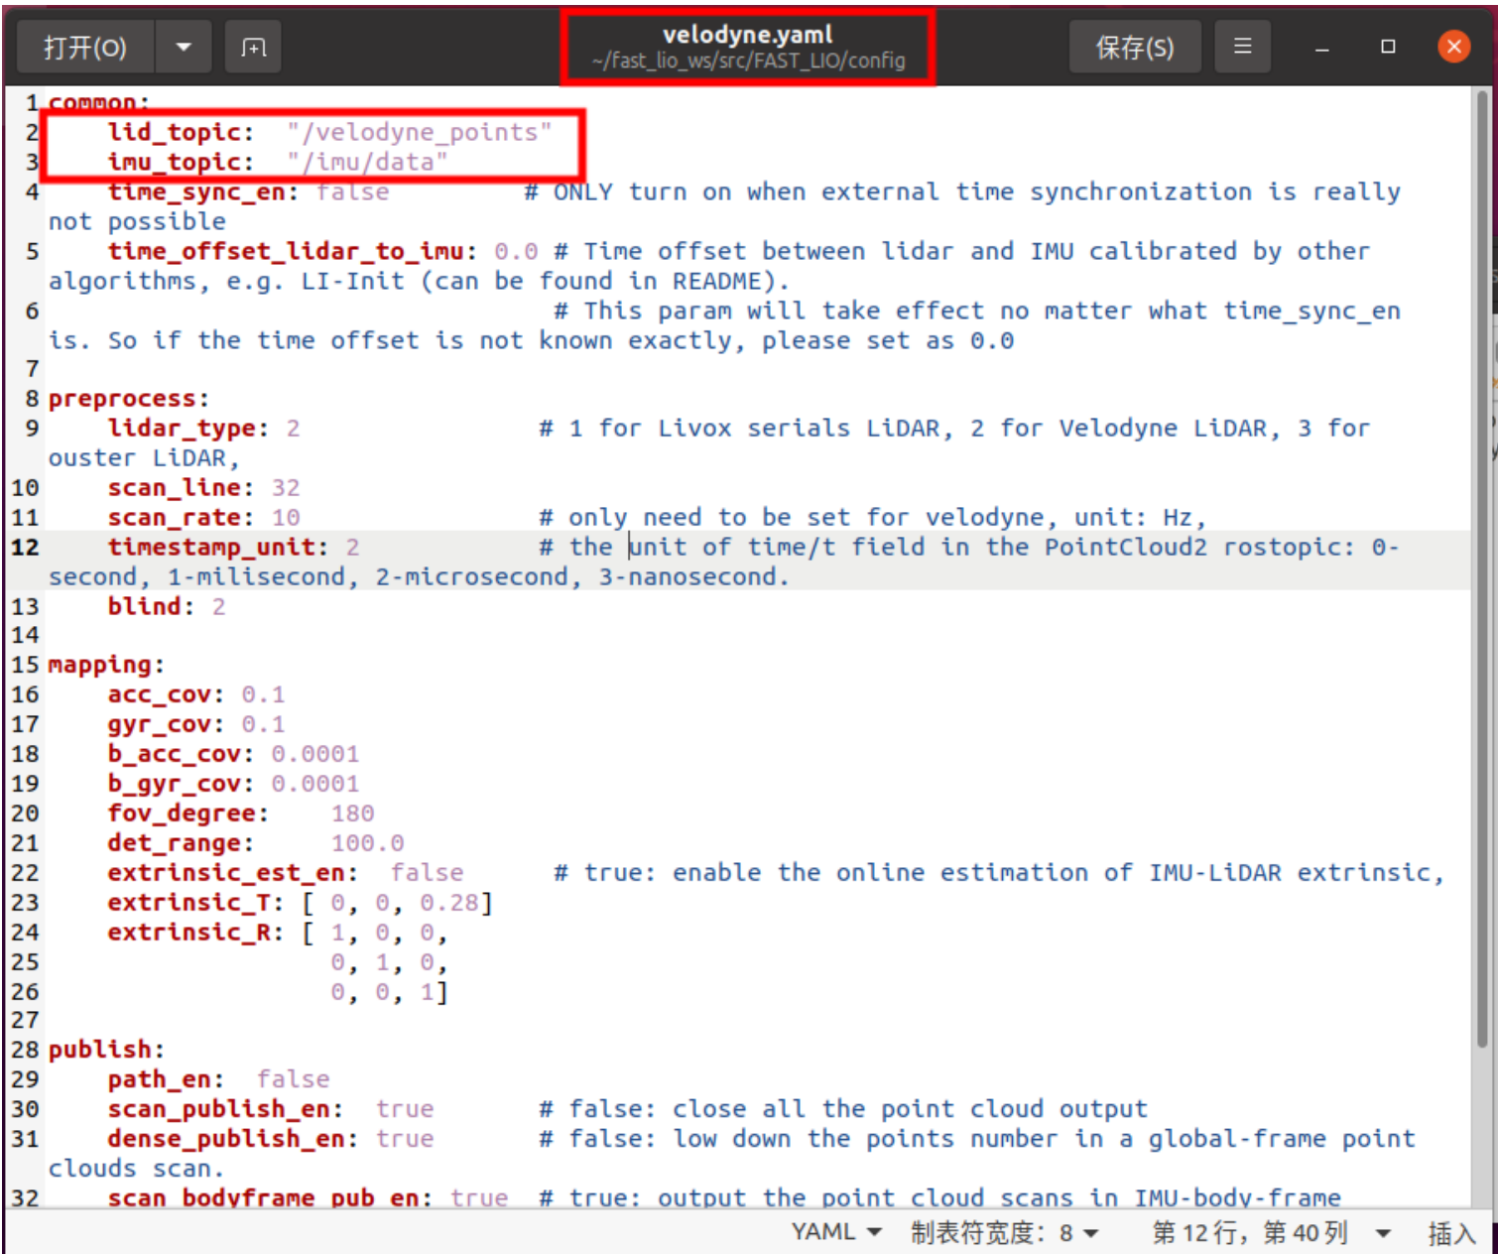Screen dimensions: 1498x1254
Task: Click extrinsic_T key on line 23
Action: coord(195,903)
